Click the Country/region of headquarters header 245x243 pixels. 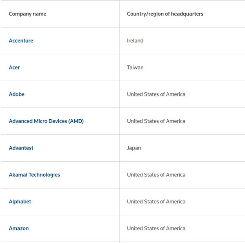pyautogui.click(x=165, y=14)
